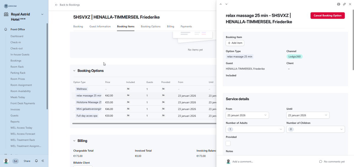354x167 pixels.
Task: Go to next record with down chevron
Action: [226, 4]
